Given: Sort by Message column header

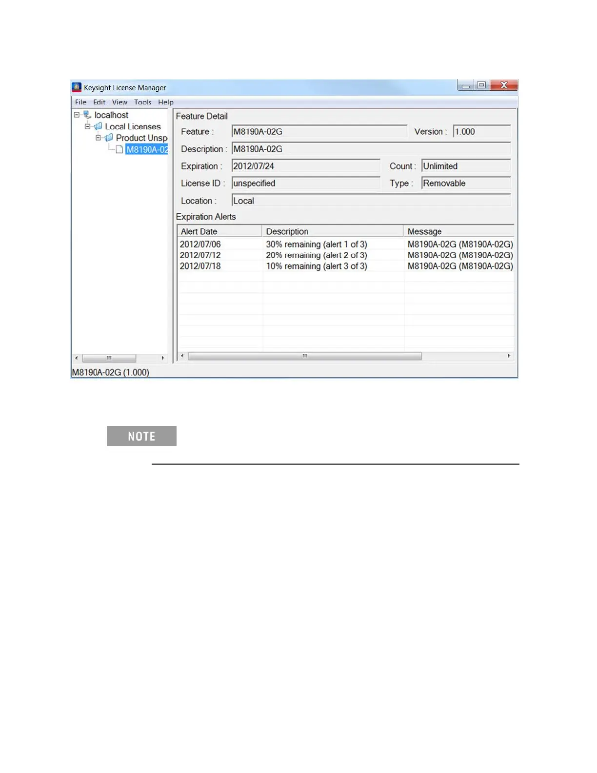Looking at the screenshot, I should (x=459, y=231).
